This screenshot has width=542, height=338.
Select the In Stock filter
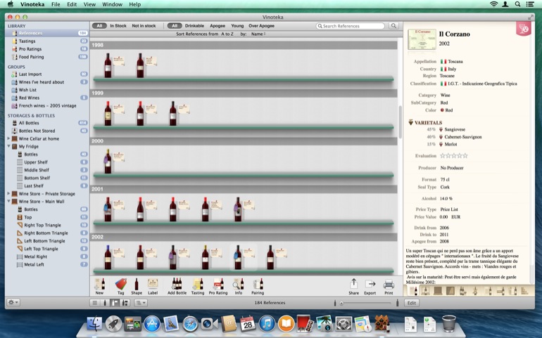118,26
